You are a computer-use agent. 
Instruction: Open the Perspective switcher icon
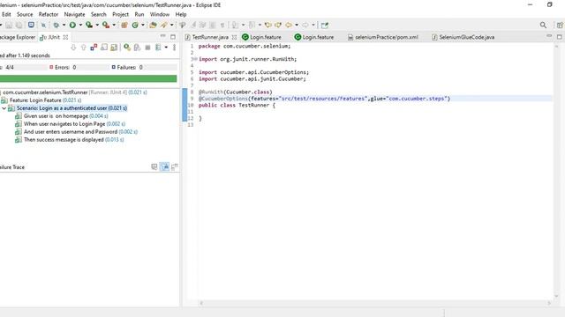tap(560, 25)
